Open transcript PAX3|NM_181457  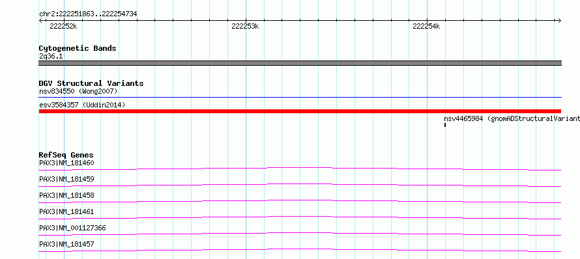tap(66, 244)
